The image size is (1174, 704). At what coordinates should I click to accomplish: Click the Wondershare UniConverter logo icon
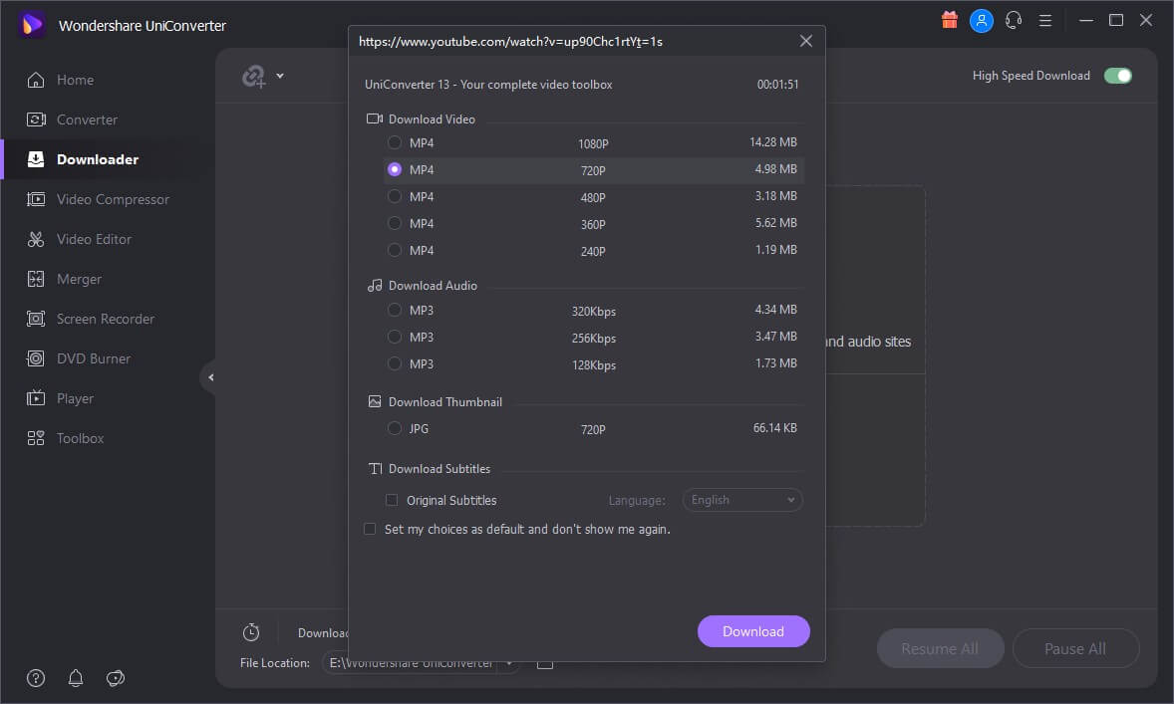tap(32, 25)
